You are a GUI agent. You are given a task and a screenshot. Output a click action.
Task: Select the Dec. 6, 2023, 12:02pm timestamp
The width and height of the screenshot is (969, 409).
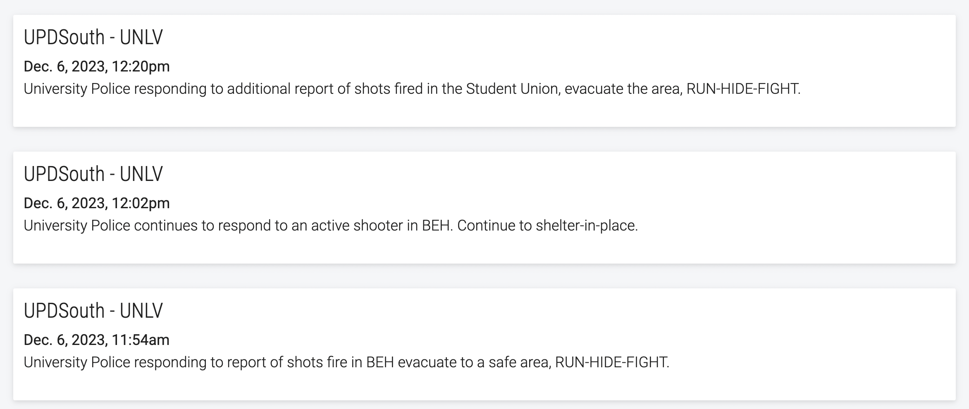click(96, 203)
